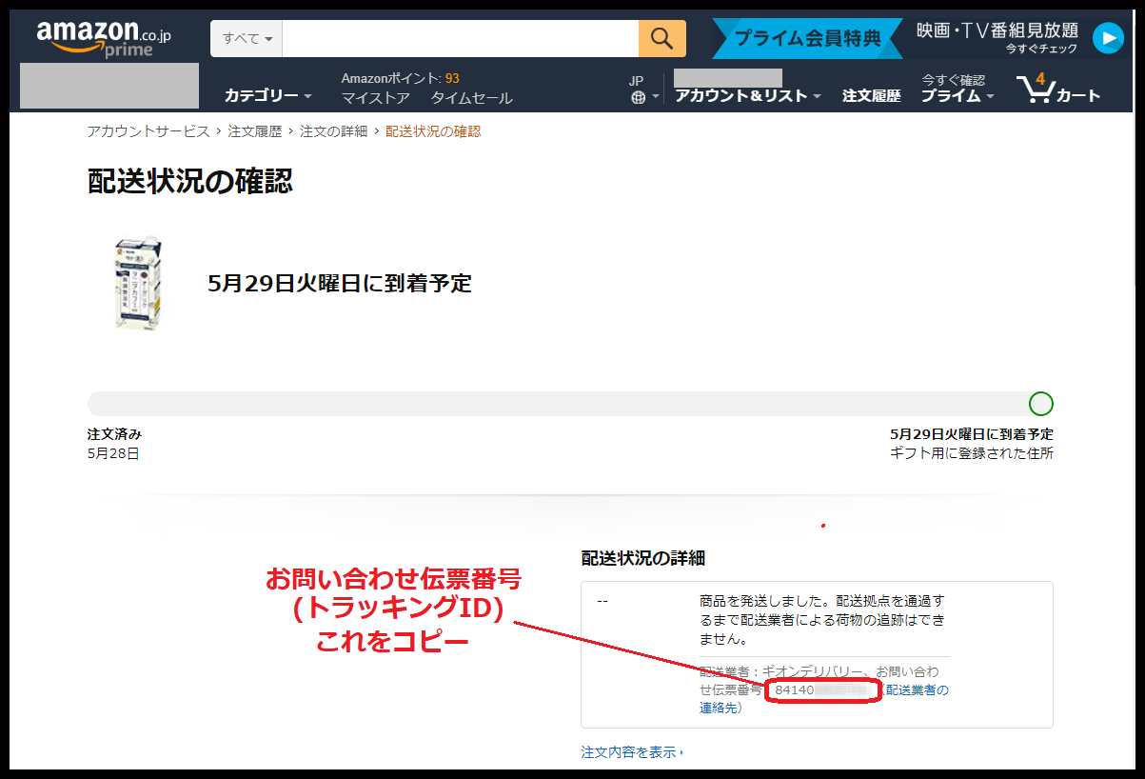Expand the アカウント&リスト dropdown
Screen dimensions: 1145x779
click(x=747, y=96)
